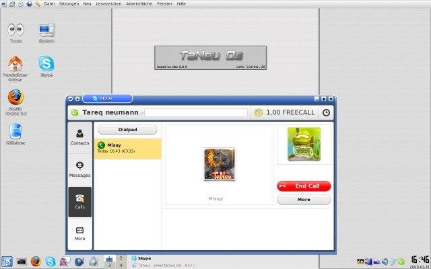
Task: Click the 1,00 FREECALL credit button
Action: [x=284, y=112]
